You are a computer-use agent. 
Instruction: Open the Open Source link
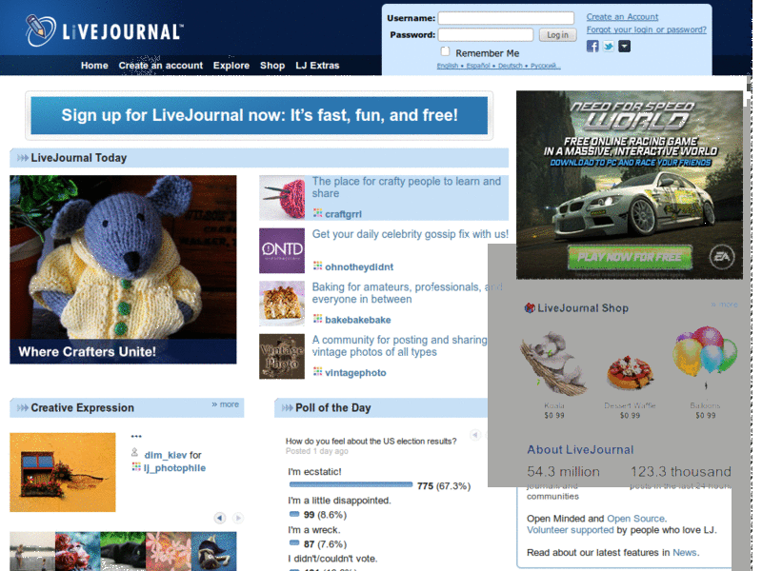point(635,519)
